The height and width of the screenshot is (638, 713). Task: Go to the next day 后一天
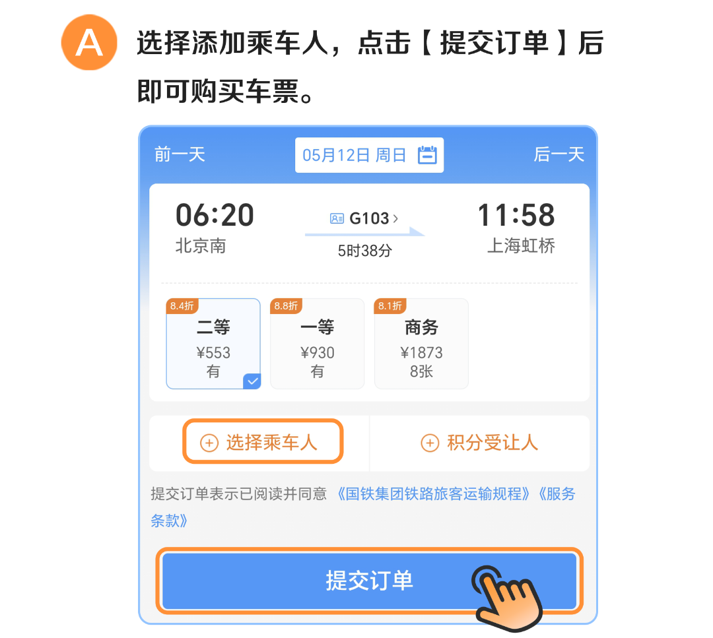coord(559,154)
